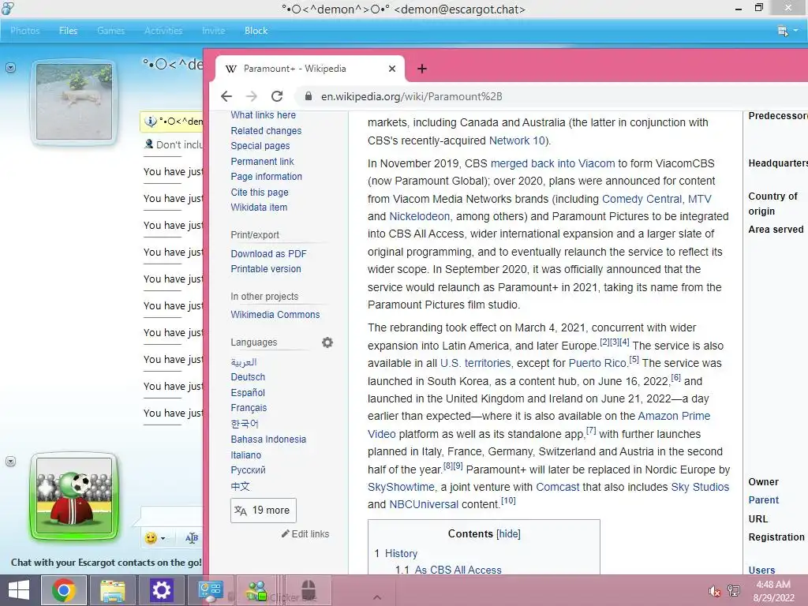Viewport: 808px width, 606px height.
Task: Click the browser forward arrow
Action: point(252,96)
